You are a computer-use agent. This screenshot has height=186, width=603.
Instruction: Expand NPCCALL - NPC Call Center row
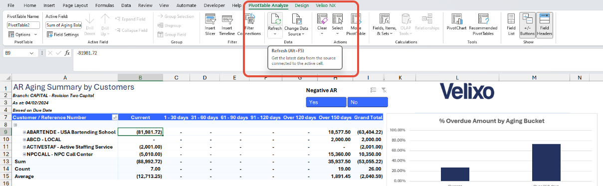(x=24, y=155)
